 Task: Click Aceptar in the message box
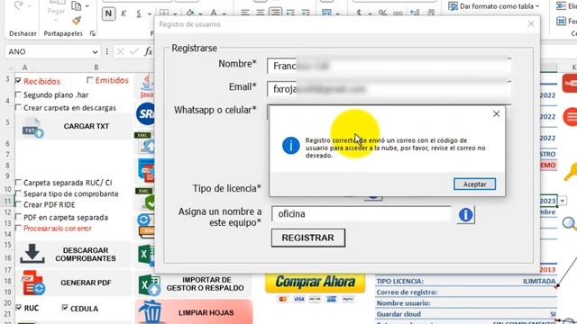(x=474, y=184)
